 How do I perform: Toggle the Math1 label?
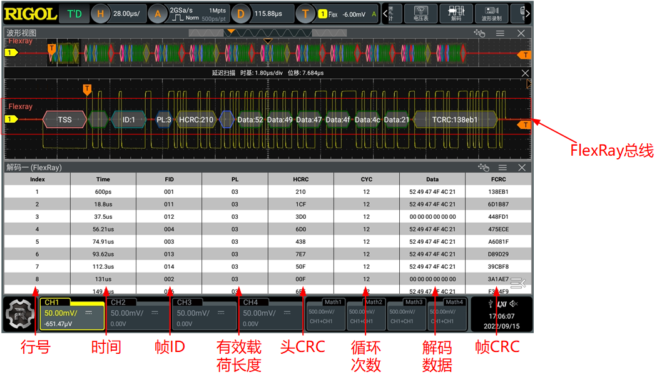(x=333, y=302)
